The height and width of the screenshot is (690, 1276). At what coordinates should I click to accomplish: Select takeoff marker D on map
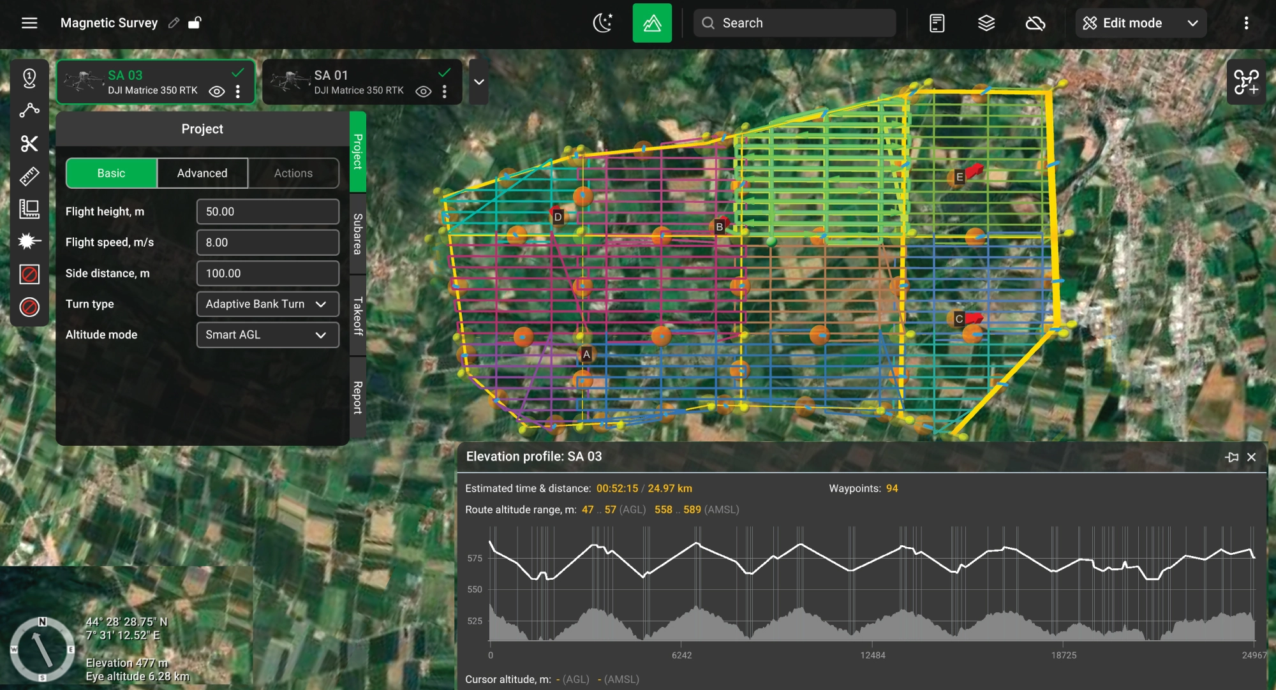[x=558, y=217]
